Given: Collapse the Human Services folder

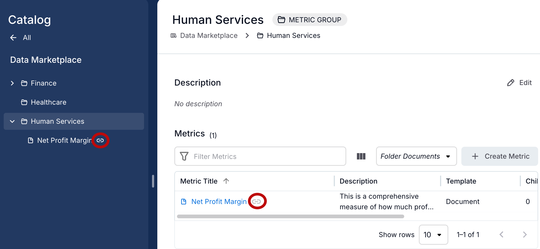Looking at the screenshot, I should click(12, 121).
